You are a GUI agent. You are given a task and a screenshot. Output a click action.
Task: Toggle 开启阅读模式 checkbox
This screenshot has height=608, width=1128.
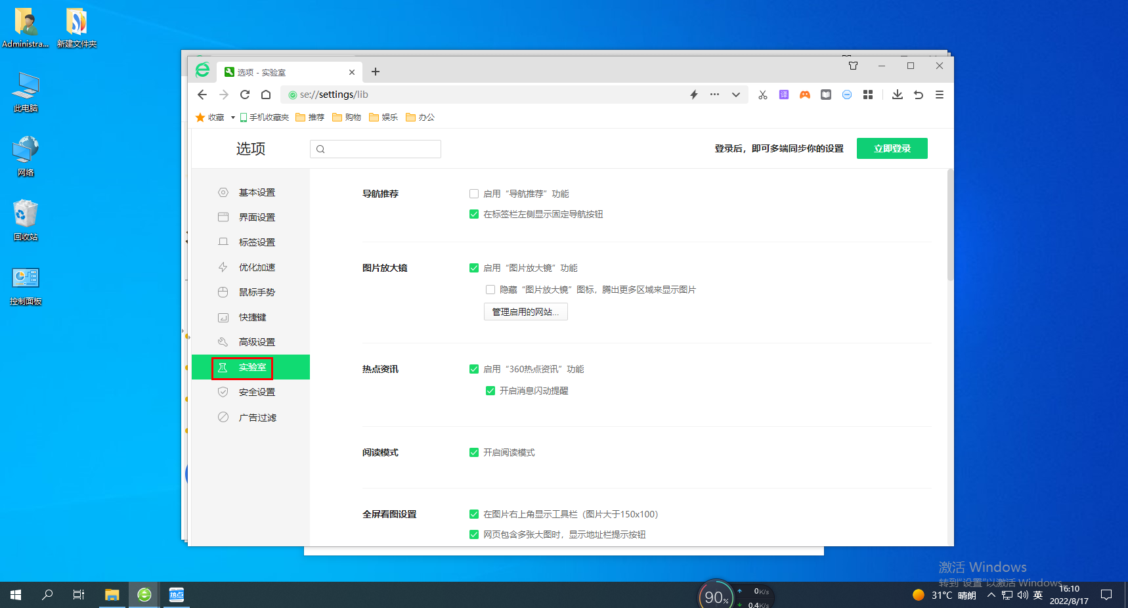click(474, 452)
